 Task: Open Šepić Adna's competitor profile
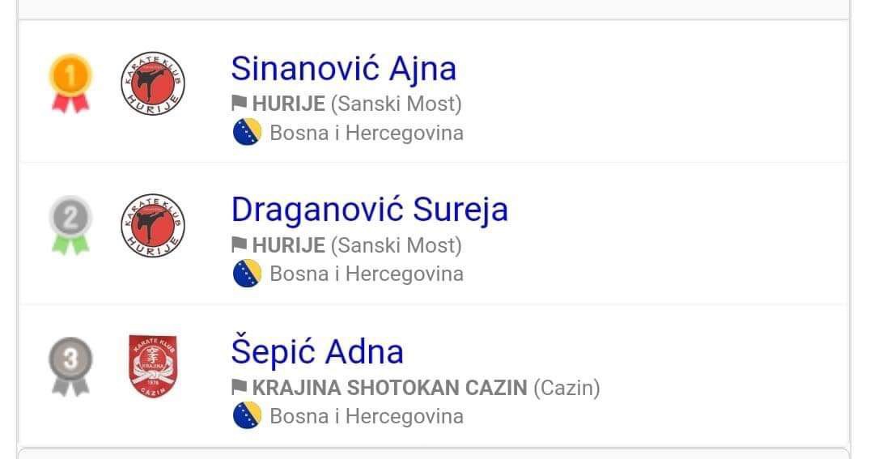(x=316, y=352)
